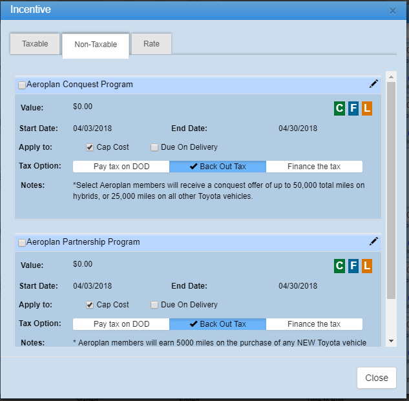Click the Close button
409x401 pixels.
pyautogui.click(x=376, y=378)
